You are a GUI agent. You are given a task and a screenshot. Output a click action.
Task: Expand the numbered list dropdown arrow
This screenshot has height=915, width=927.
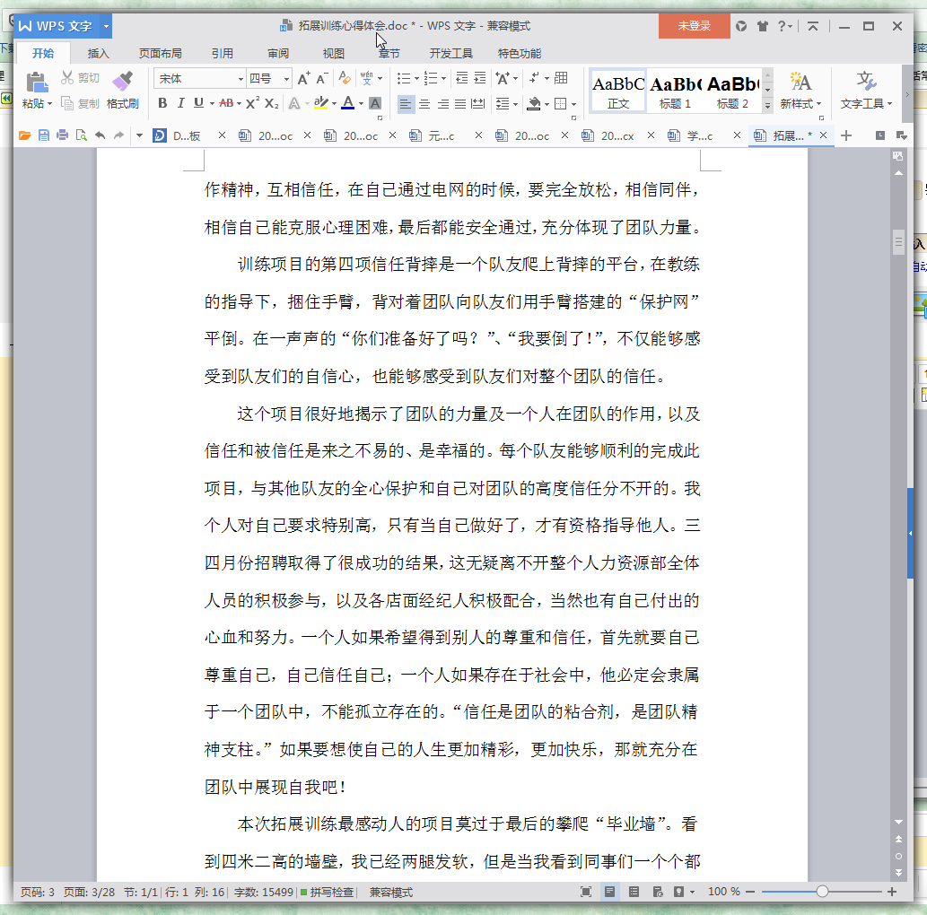click(x=443, y=79)
